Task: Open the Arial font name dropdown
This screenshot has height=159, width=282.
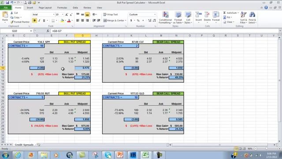Action: click(x=54, y=15)
